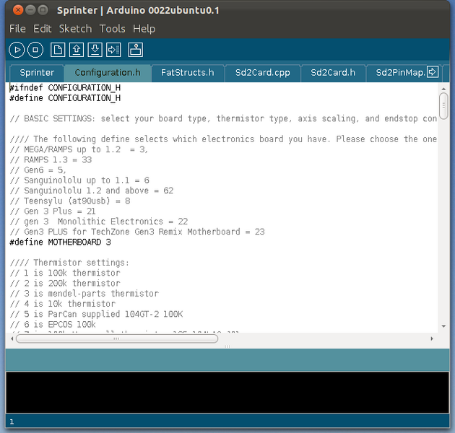
Task: Save sketch using the down-arrow icon
Action: click(95, 50)
